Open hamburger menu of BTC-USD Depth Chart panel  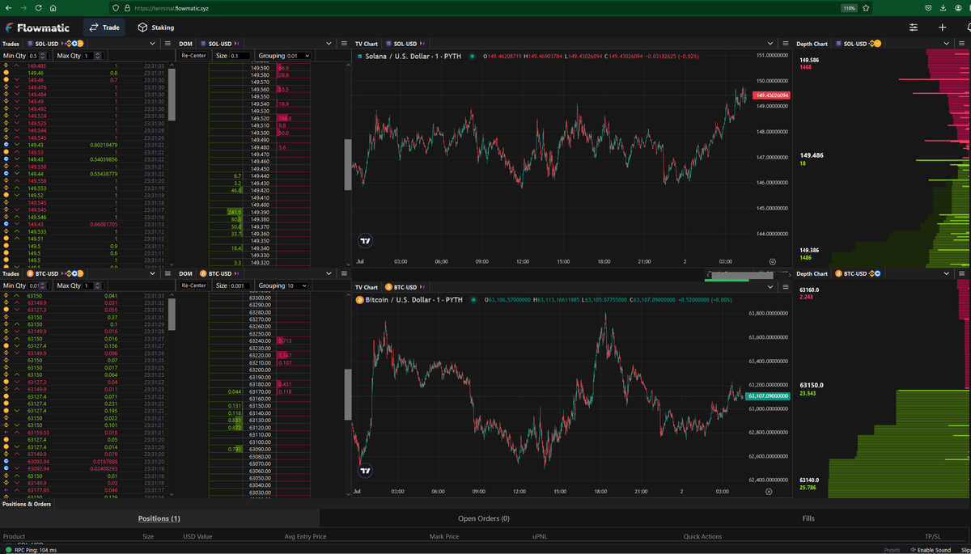(x=963, y=273)
